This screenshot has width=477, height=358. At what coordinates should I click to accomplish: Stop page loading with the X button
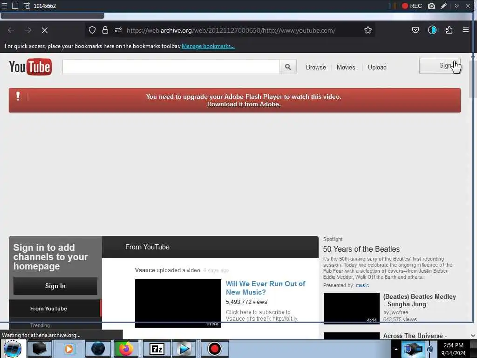point(45,30)
